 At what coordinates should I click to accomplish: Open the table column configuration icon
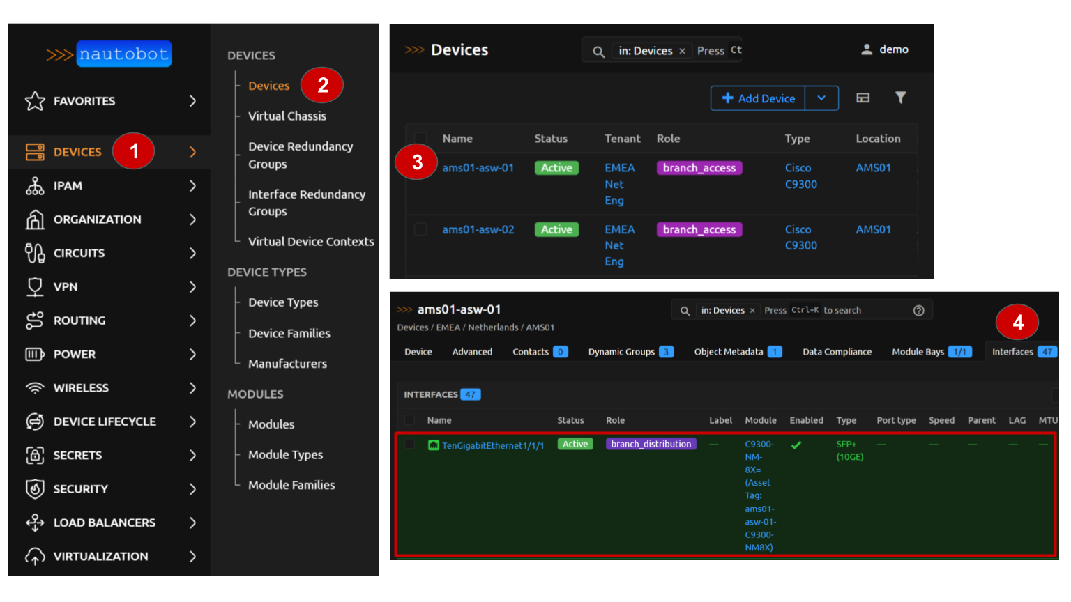pyautogui.click(x=863, y=98)
